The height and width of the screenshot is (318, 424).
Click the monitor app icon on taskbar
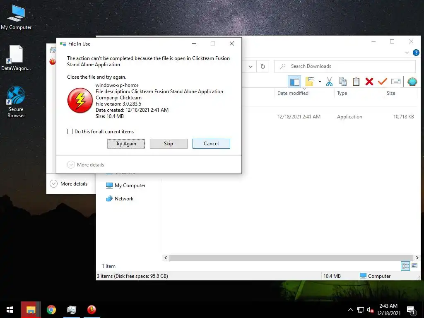coord(71,310)
